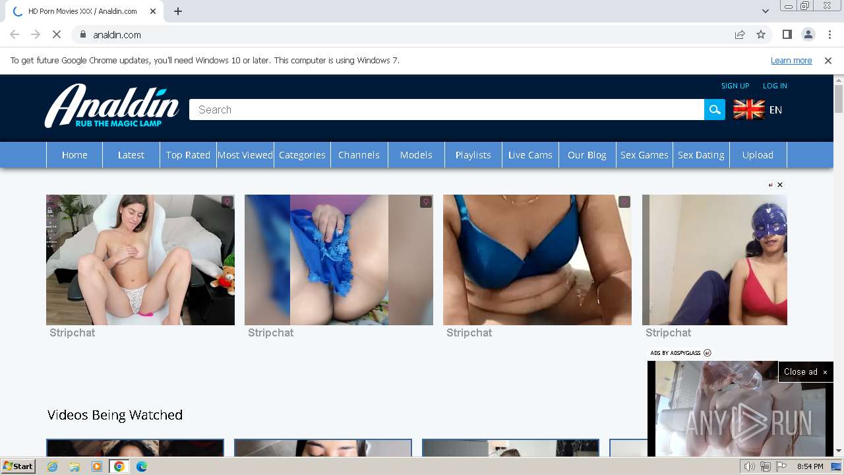Open the Learn more link
Viewport: 844px width, 475px height.
pos(791,60)
